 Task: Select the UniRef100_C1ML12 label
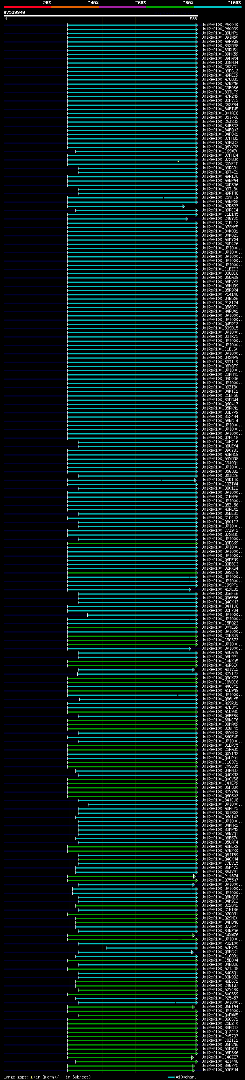point(219,223)
